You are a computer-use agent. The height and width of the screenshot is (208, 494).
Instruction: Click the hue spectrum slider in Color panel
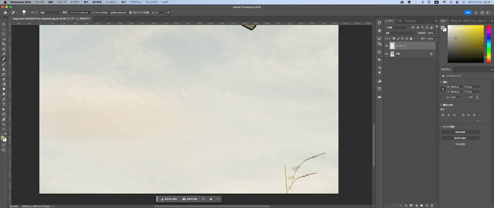click(489, 44)
